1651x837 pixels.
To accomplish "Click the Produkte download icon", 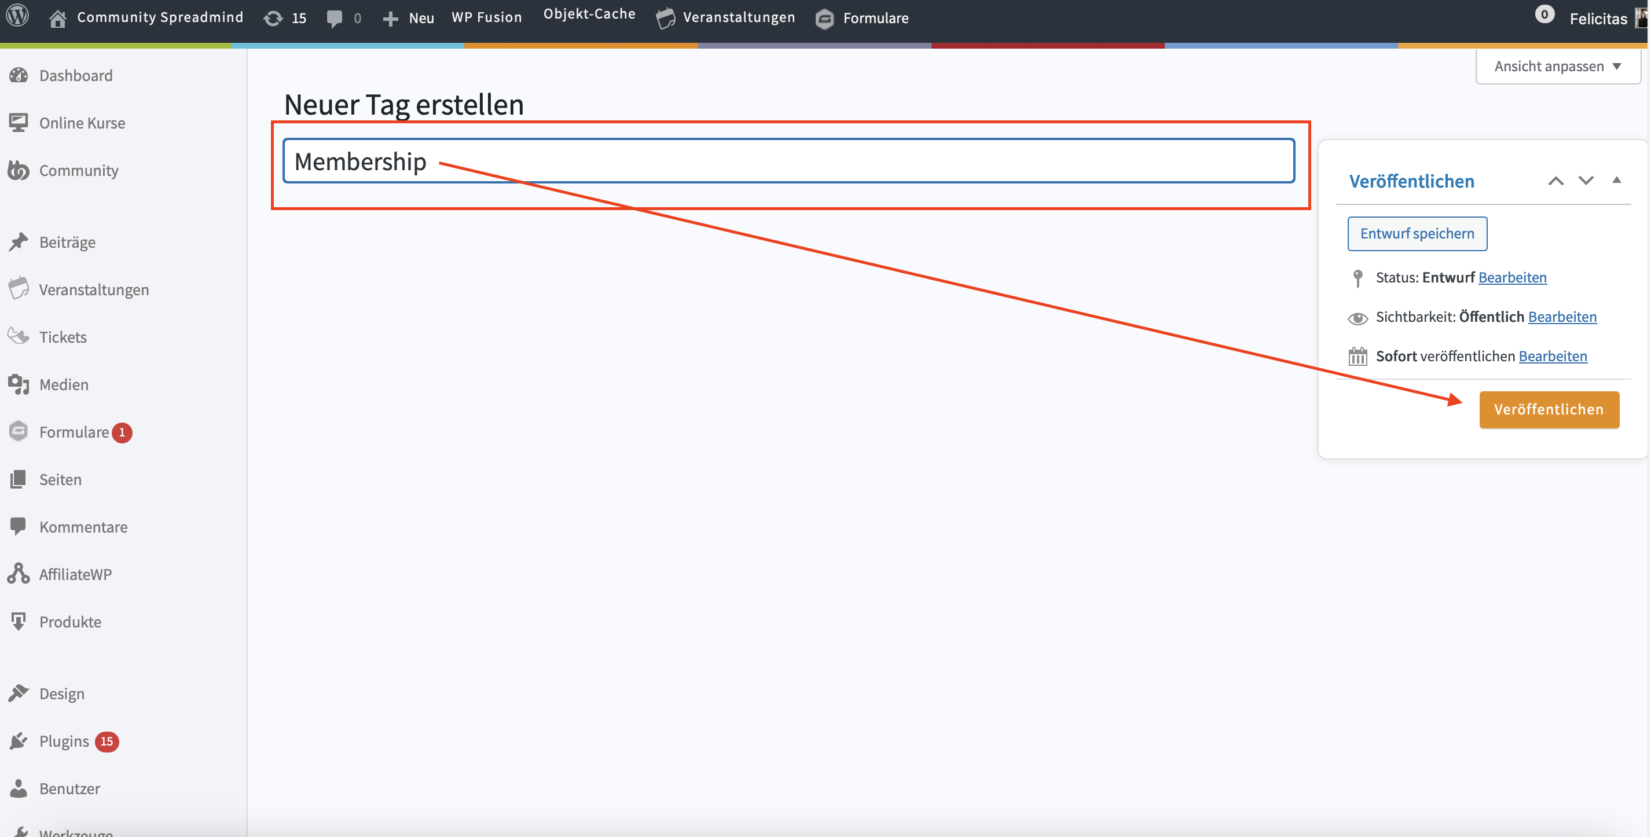I will coord(19,621).
